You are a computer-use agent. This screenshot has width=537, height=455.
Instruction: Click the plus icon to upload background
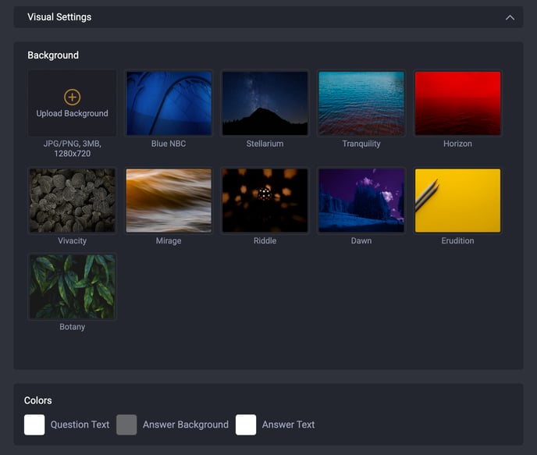[x=72, y=97]
